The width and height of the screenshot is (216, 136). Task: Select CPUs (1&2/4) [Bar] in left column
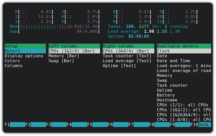pyautogui.click(x=72, y=51)
